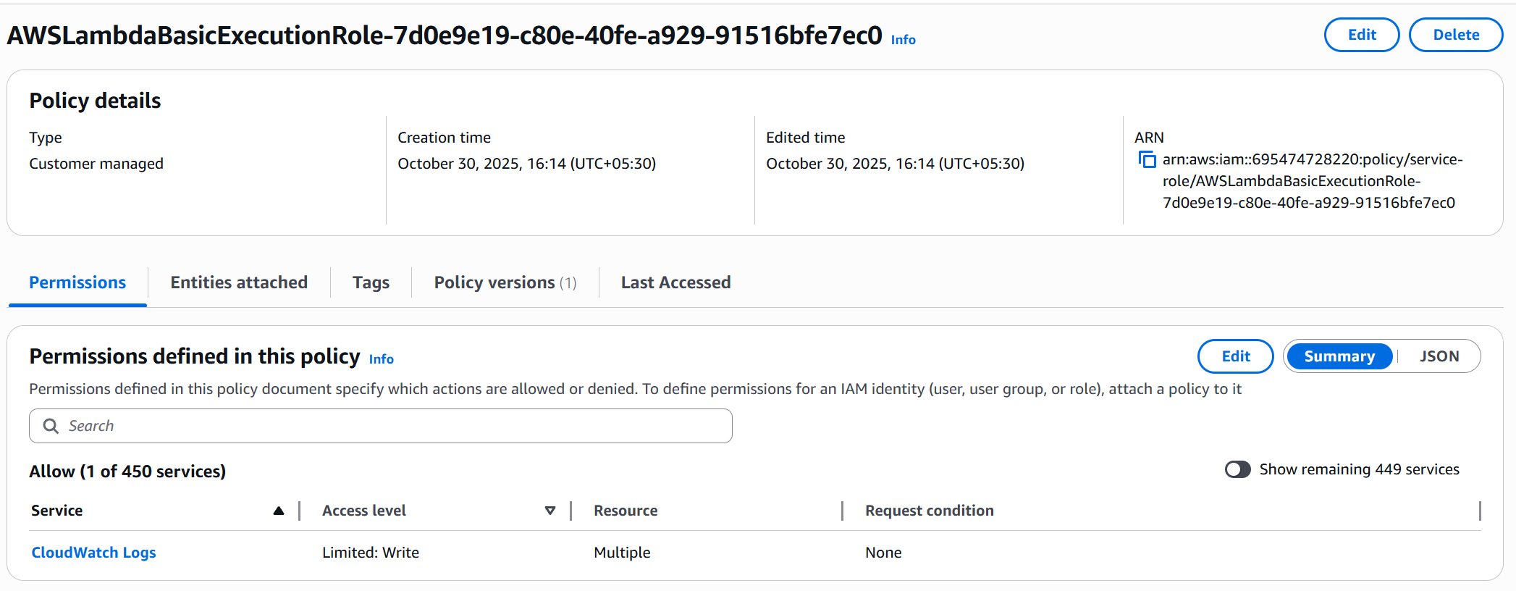
Task: Copy the policy ARN using copy icon
Action: click(x=1147, y=159)
